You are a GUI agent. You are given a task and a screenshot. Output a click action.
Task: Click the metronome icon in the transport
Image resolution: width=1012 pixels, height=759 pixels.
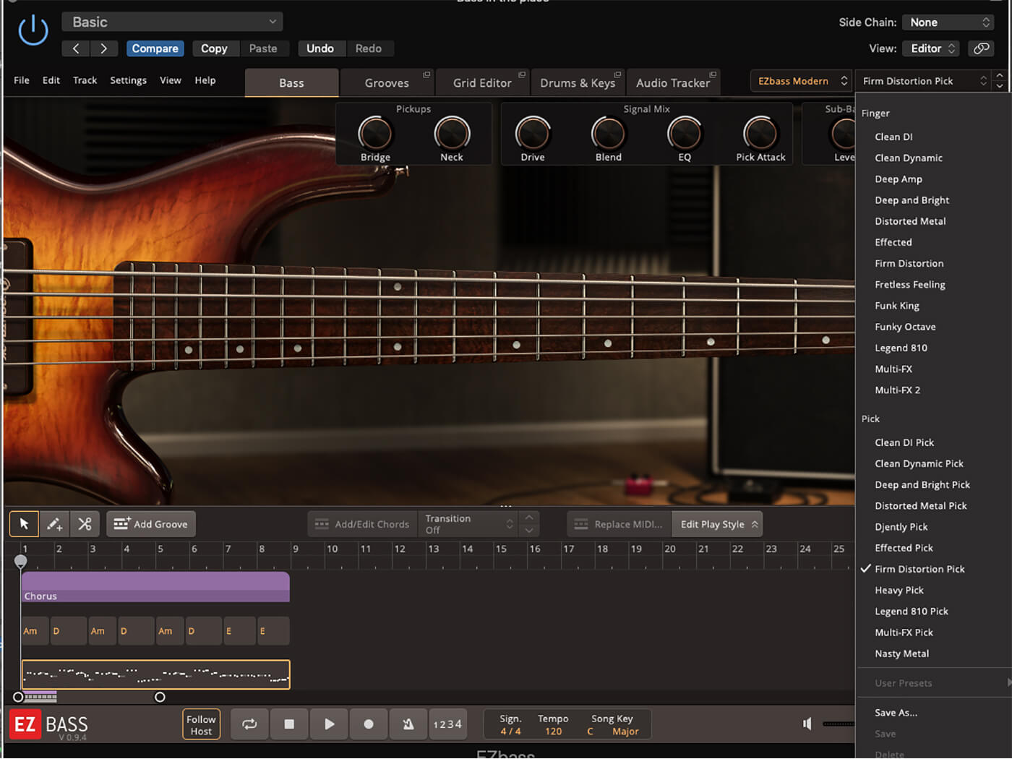pos(408,724)
